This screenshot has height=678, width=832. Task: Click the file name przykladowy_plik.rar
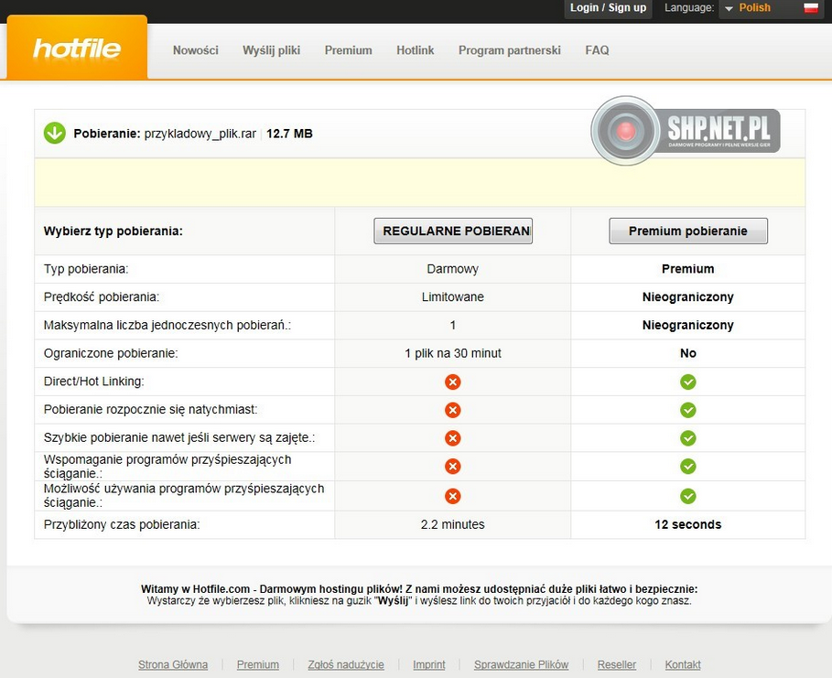click(x=200, y=134)
